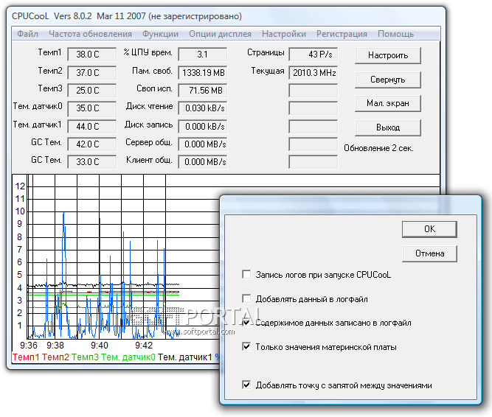Click the Темп2 value field 37.0 C
This screenshot has height=417, width=492.
91,73
